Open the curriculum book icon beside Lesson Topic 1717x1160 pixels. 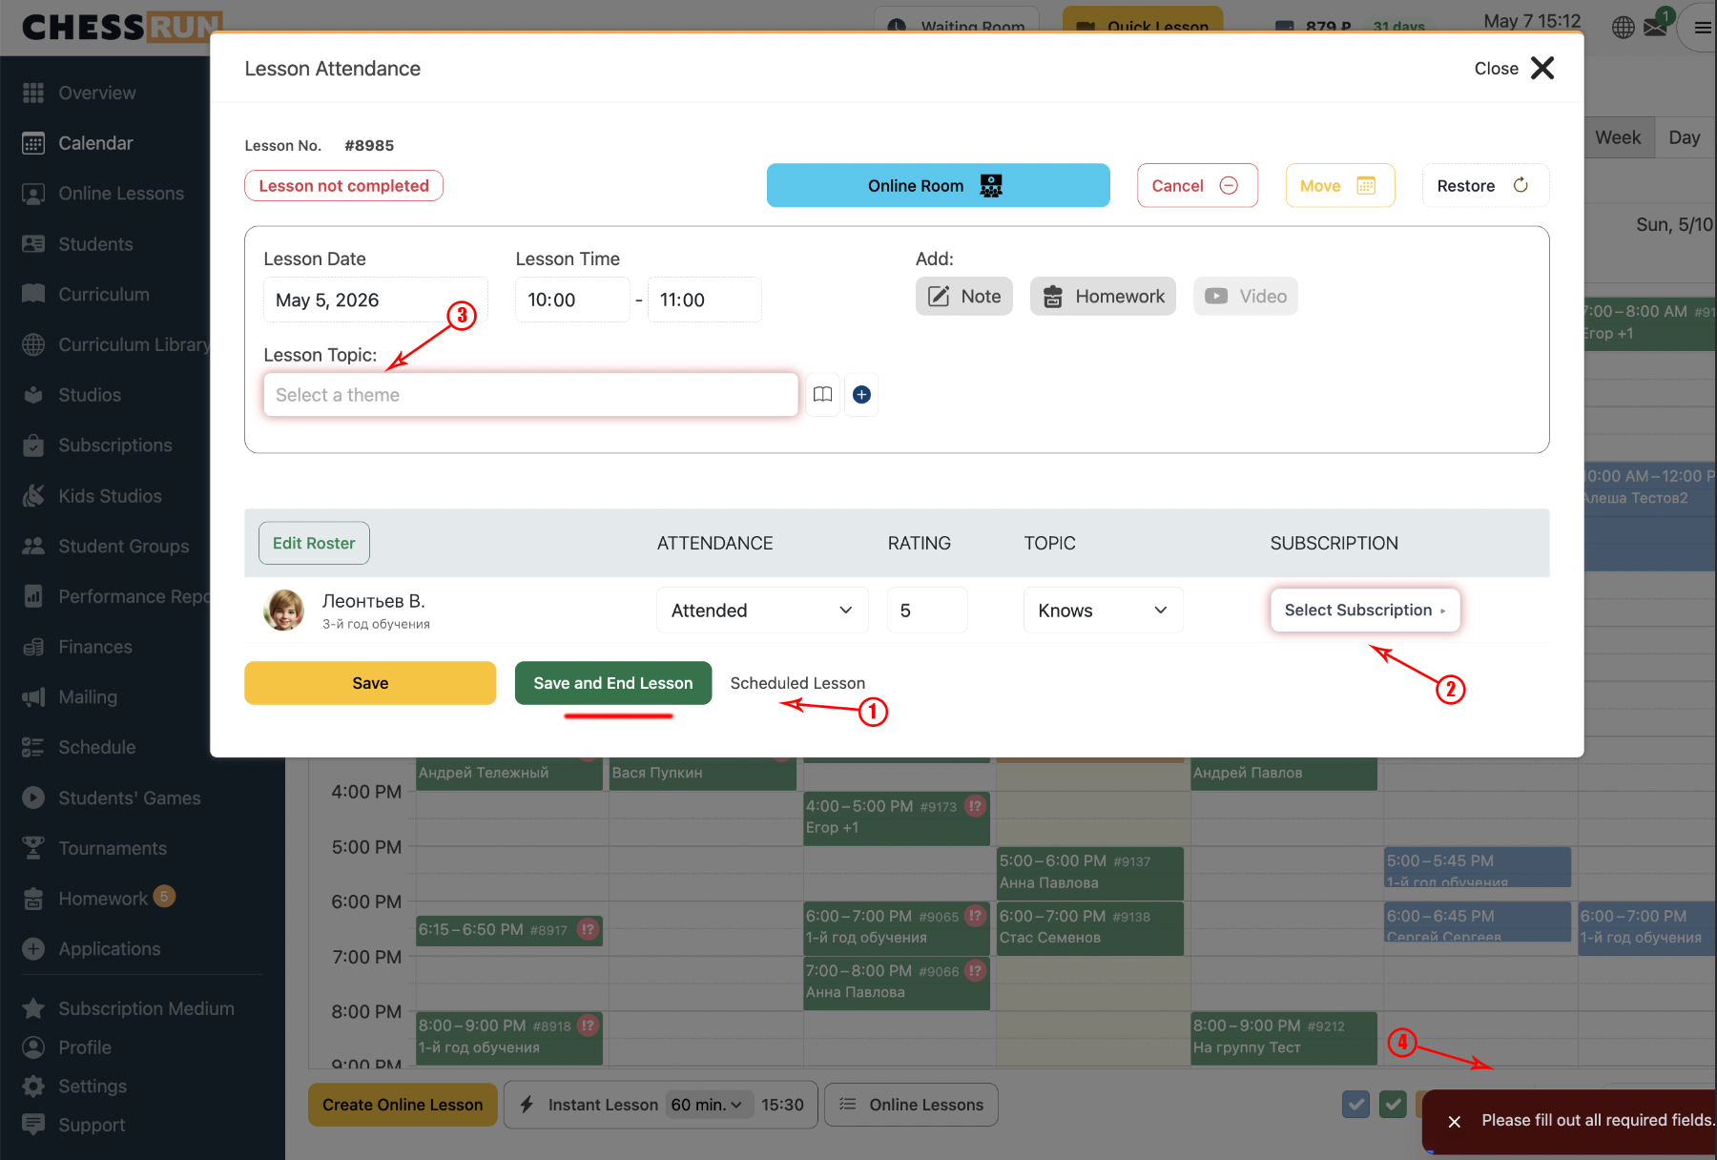point(822,395)
